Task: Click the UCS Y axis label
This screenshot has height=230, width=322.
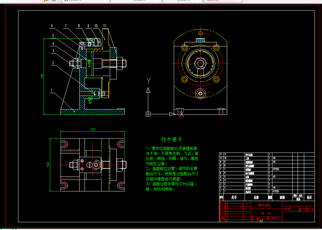Action: [x=149, y=81]
